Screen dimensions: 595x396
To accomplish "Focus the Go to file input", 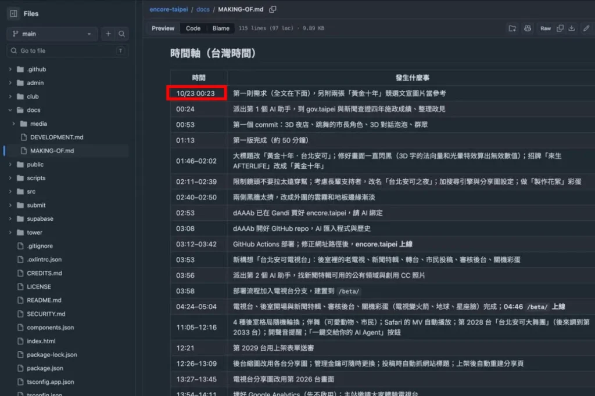I will [x=67, y=50].
